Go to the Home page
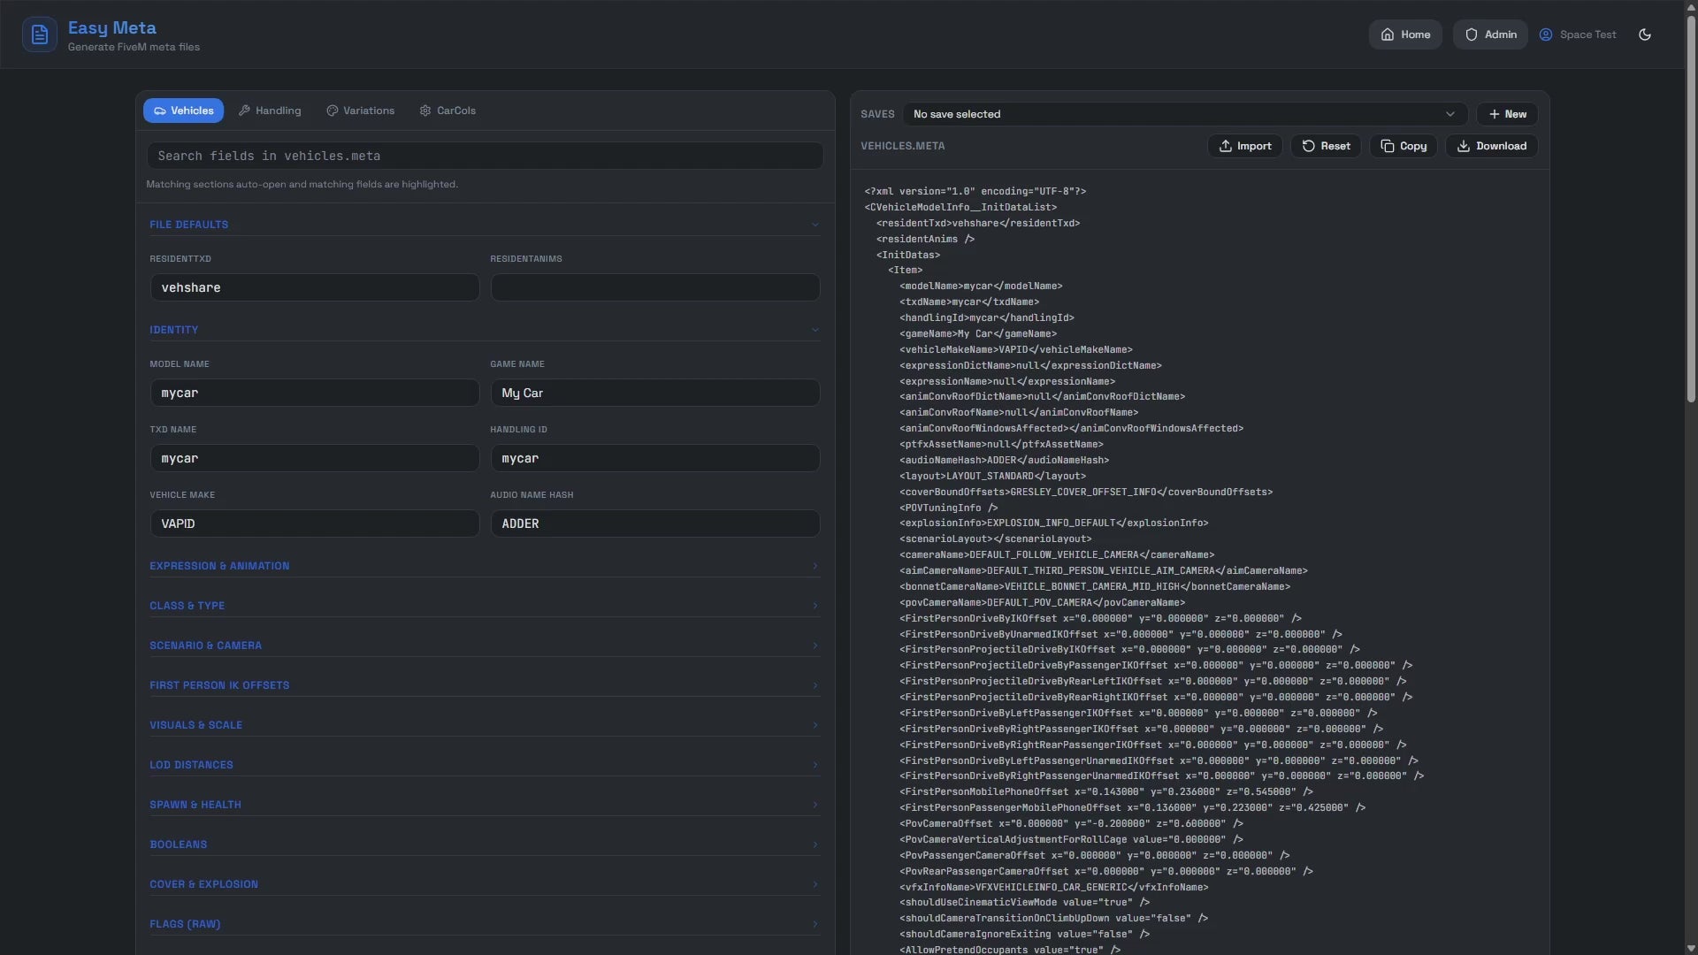1698x955 pixels. pos(1405,34)
